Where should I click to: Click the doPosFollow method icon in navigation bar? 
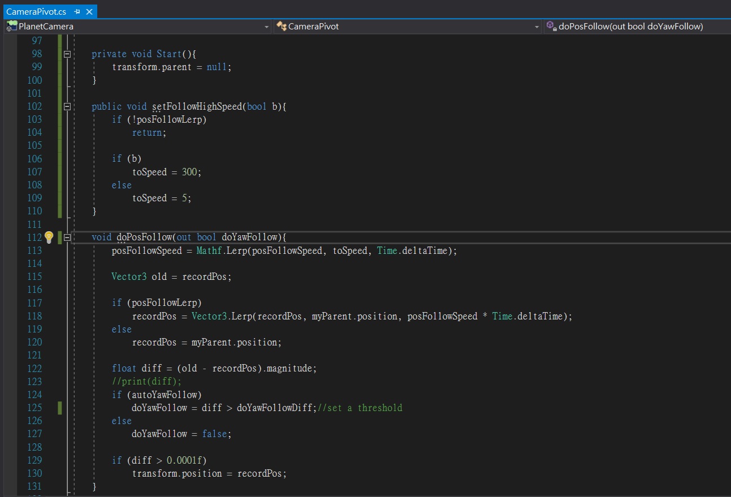coord(552,26)
